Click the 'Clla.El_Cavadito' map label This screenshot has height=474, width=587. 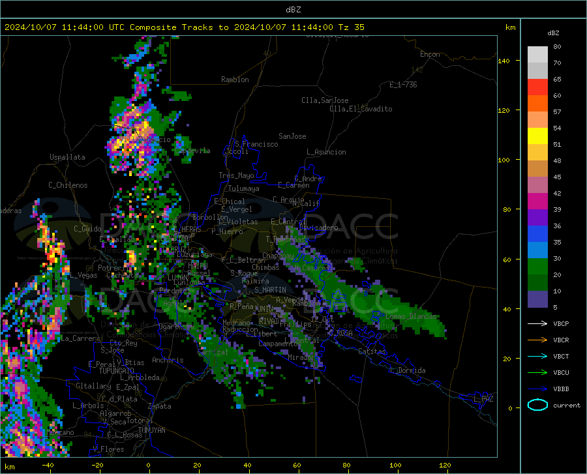point(361,109)
